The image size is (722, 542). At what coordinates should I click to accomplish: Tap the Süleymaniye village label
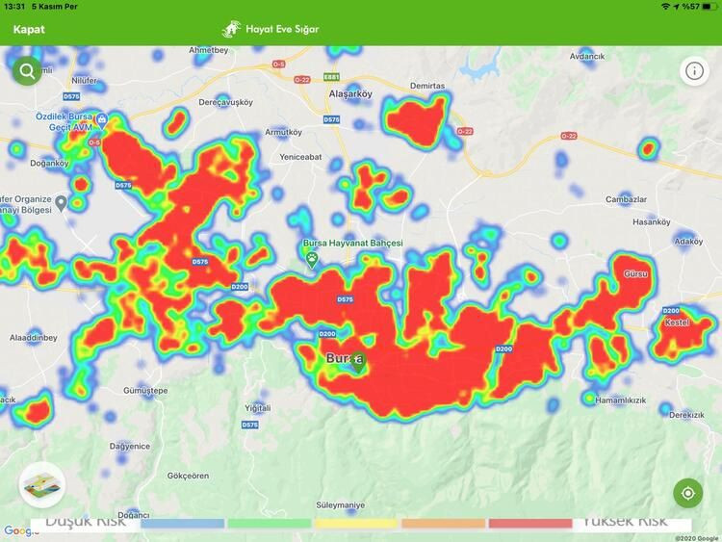point(341,504)
